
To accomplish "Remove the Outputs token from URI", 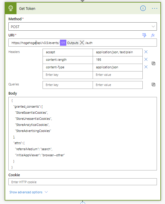I will click(x=82, y=43).
